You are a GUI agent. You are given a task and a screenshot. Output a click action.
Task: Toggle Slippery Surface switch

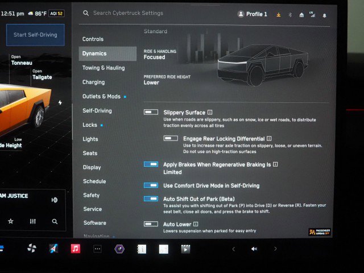pyautogui.click(x=151, y=112)
